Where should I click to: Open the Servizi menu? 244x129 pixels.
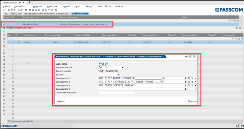click(89, 6)
